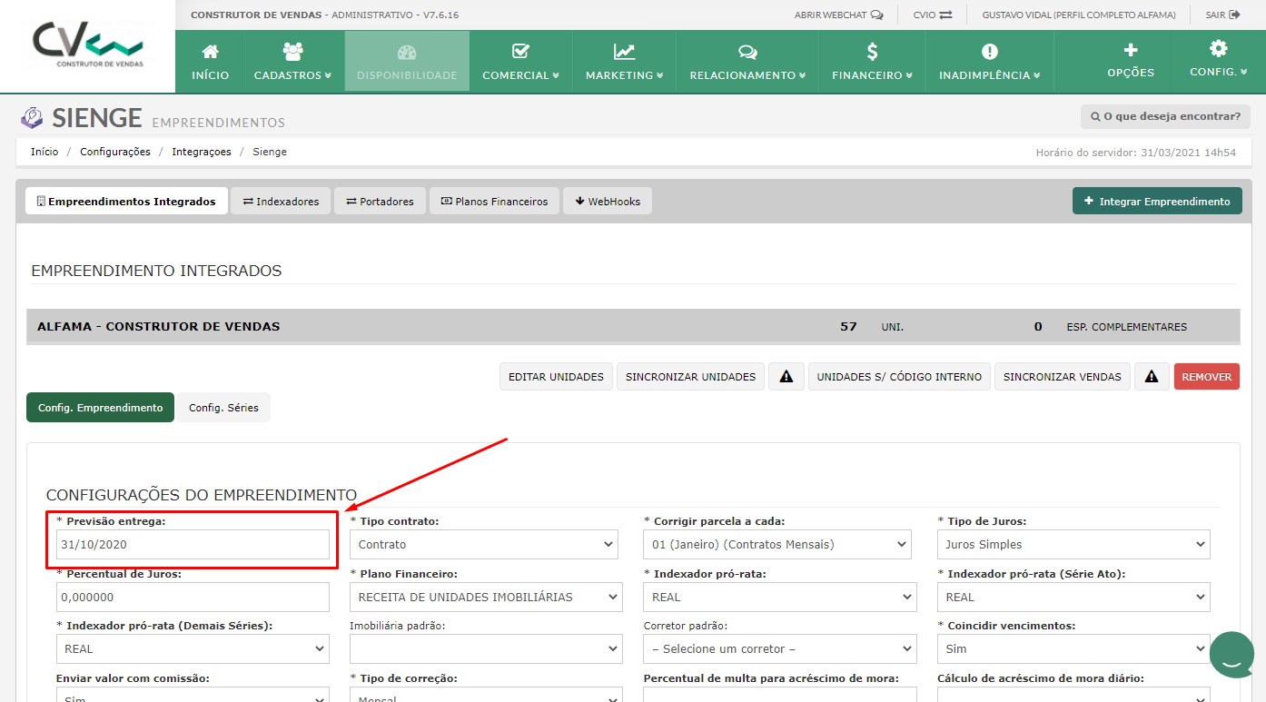Open Indexador pró-rata (Série Ato) dropdown
The width and height of the screenshot is (1266, 702).
click(1073, 597)
